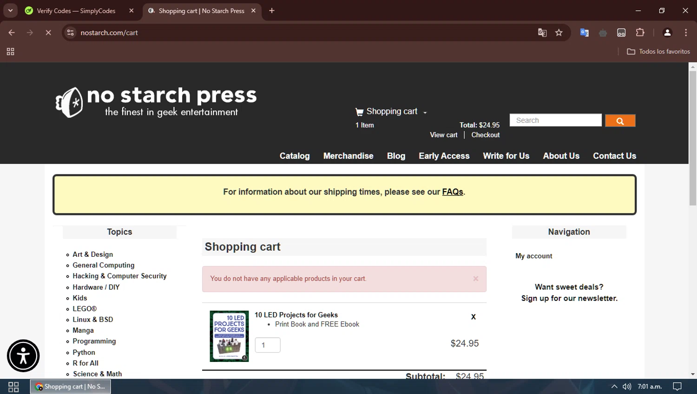Open Early Access menu item
Image resolution: width=697 pixels, height=394 pixels.
pos(444,156)
